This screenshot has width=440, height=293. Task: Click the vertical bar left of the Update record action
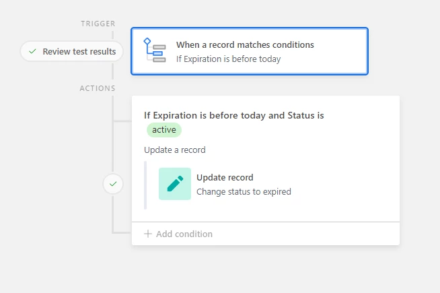click(145, 185)
